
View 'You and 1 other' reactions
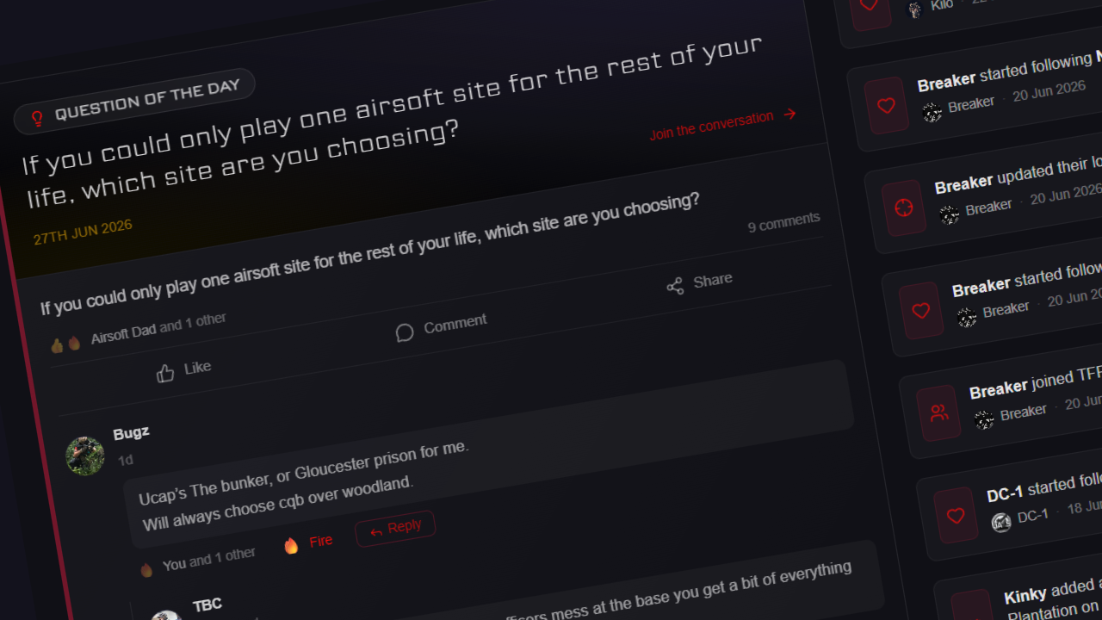[x=208, y=561]
